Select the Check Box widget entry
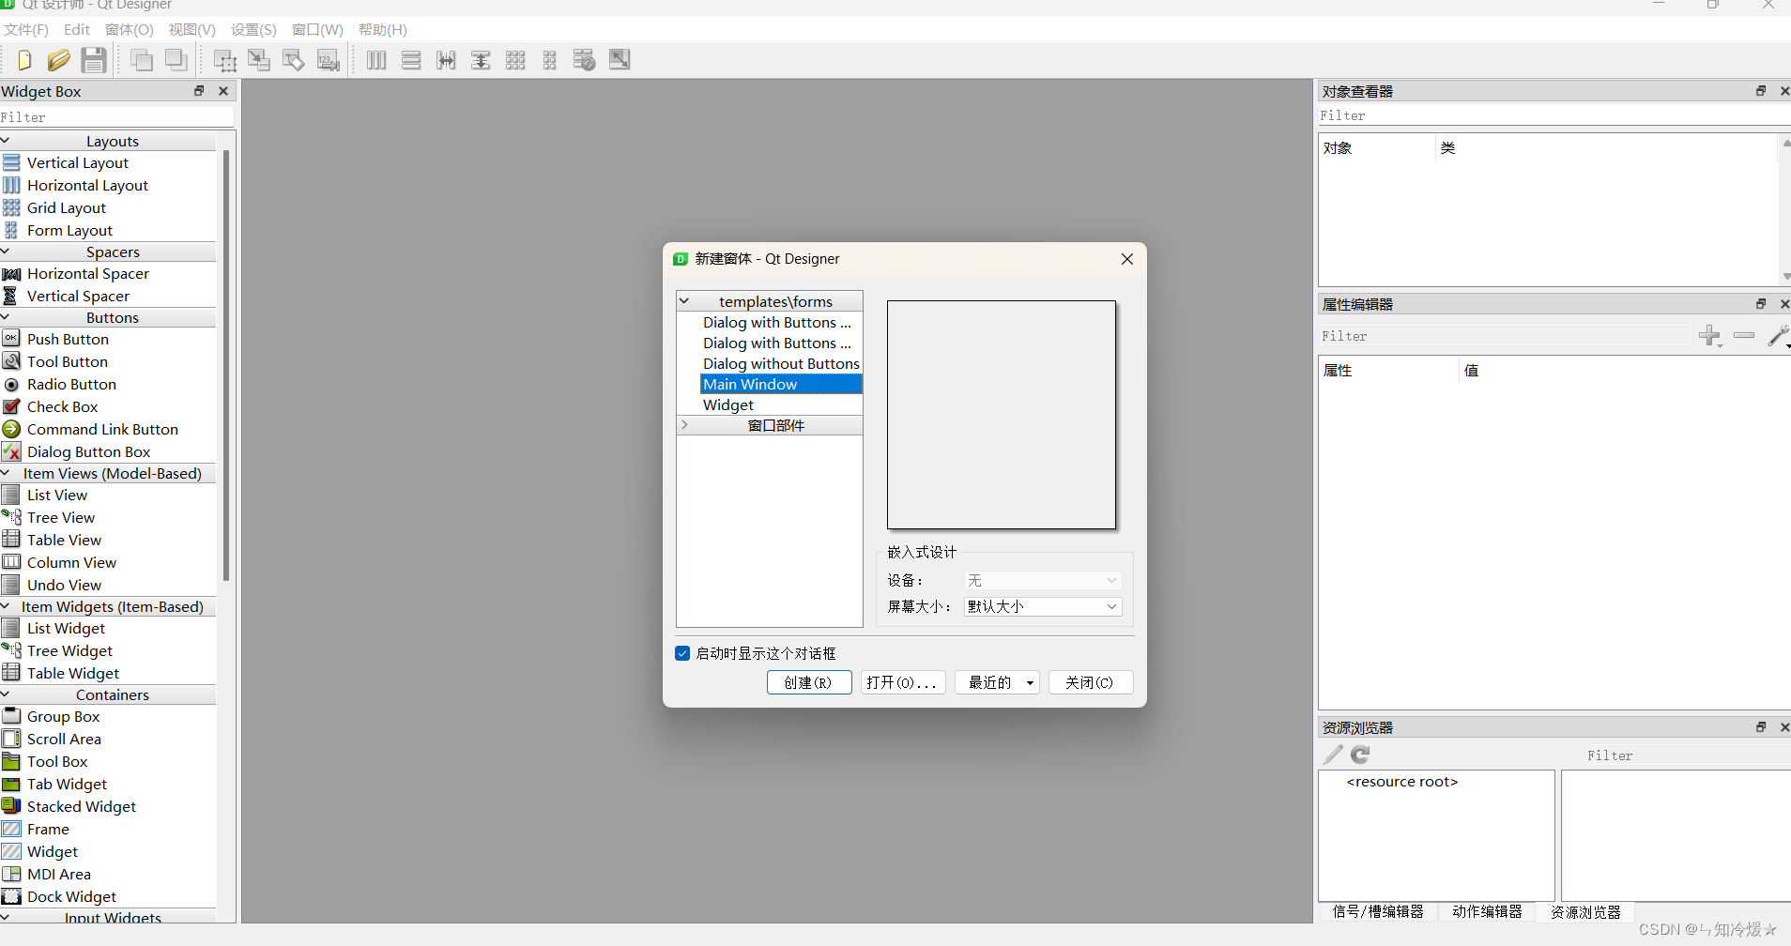The image size is (1791, 946). (63, 406)
